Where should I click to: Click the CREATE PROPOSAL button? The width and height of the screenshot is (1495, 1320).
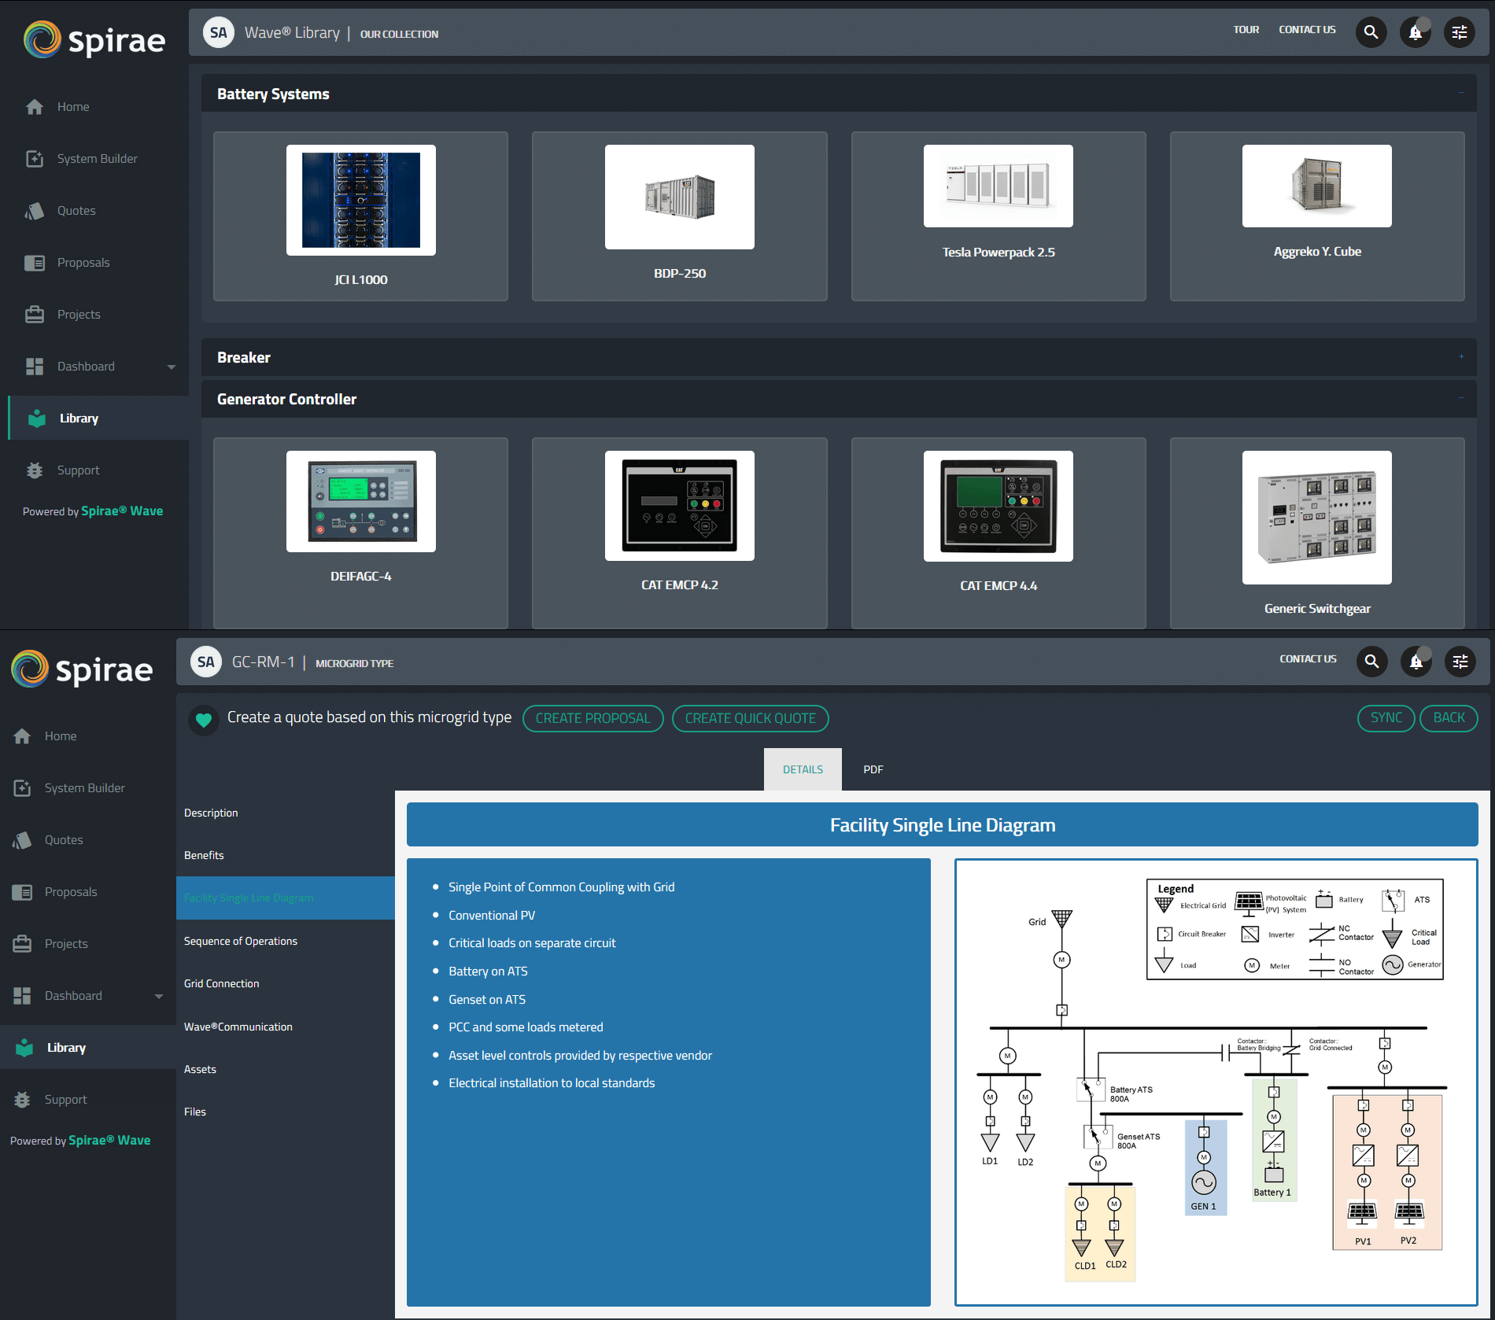click(592, 718)
